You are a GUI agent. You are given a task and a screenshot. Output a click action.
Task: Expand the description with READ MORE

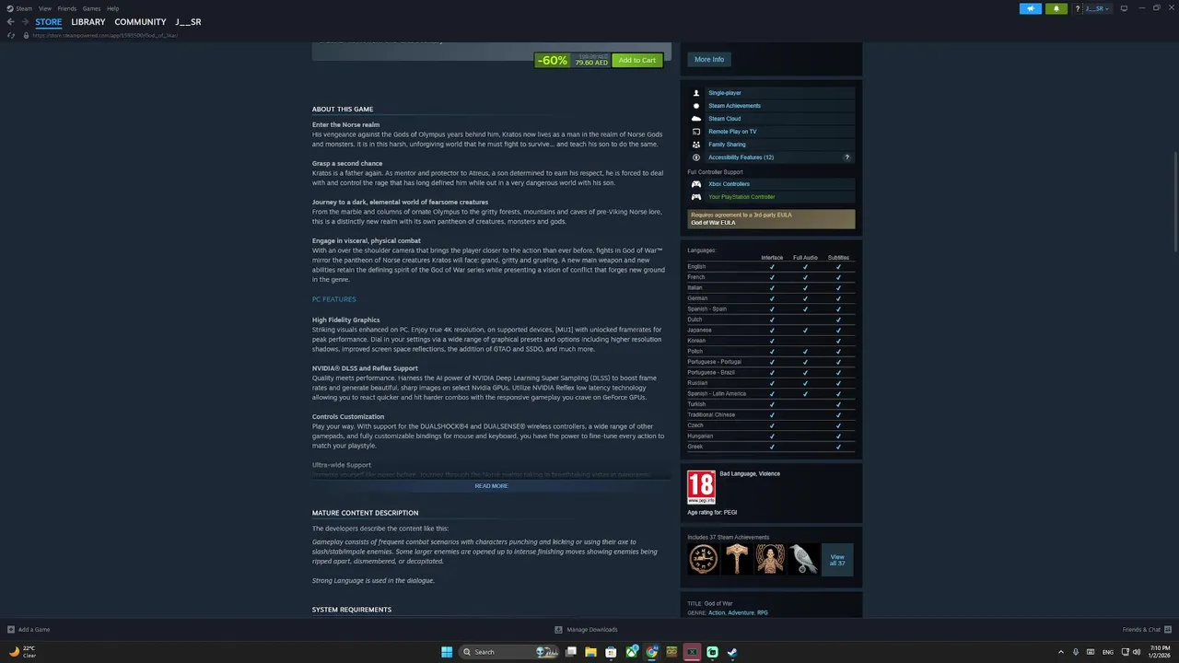coord(491,486)
